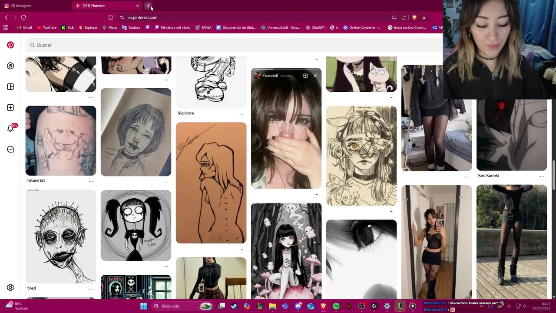Open the Ken Kaneki red eye pin
556x313 pixels.
pyautogui.click(x=512, y=135)
